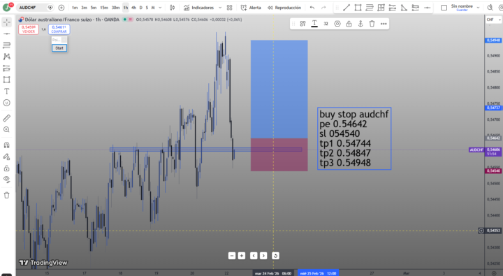
Task: Open forecasting and position tools in left sidebar
Action: click(7, 68)
